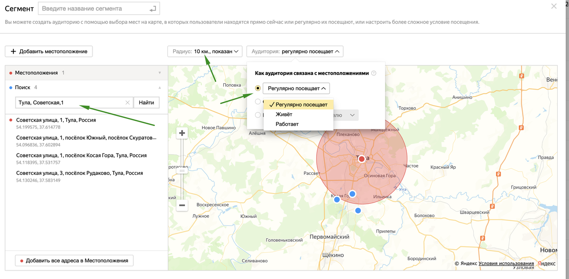Focus the segment name input field

(x=98, y=9)
